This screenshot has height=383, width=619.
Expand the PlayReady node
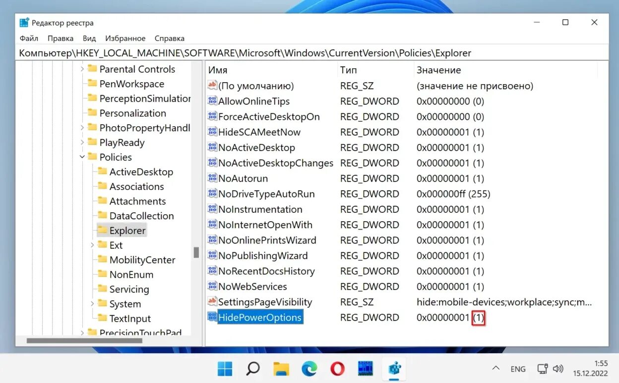point(82,143)
